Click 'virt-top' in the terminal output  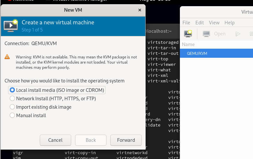(x=158, y=59)
